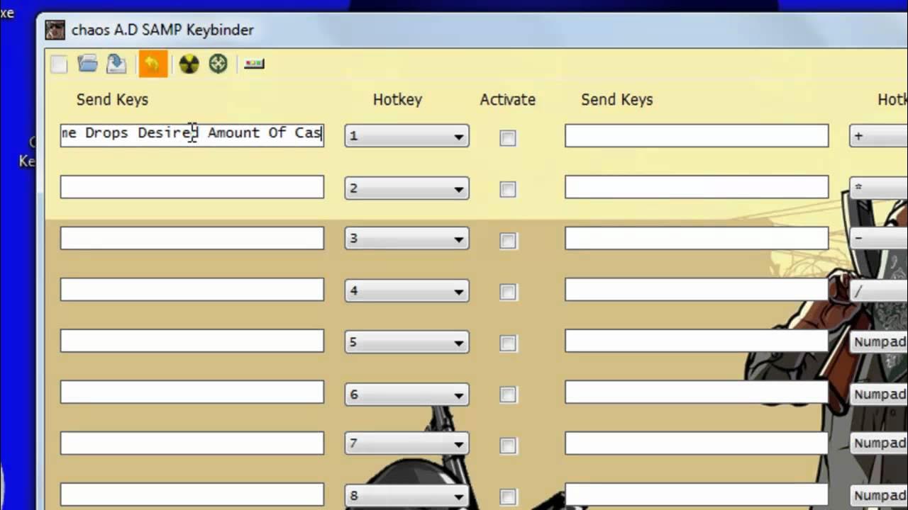Enable the Activate checkbox for hotkey 5

(508, 344)
